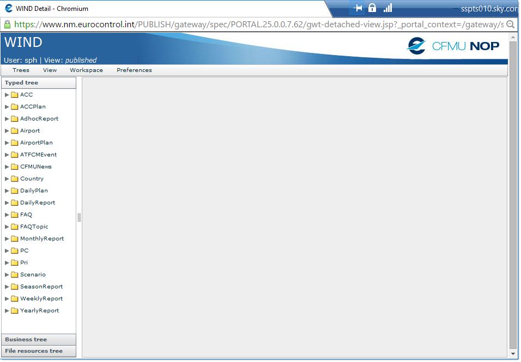Image resolution: width=521 pixels, height=362 pixels.
Task: Open the Trees menu
Action: [21, 70]
